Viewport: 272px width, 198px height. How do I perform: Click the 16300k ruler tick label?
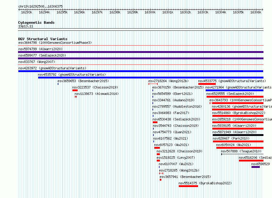(150, 12)
